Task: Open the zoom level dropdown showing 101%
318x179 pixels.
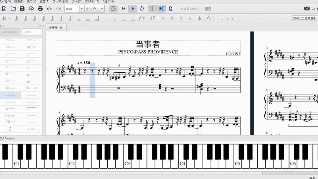Action: click(x=81, y=9)
